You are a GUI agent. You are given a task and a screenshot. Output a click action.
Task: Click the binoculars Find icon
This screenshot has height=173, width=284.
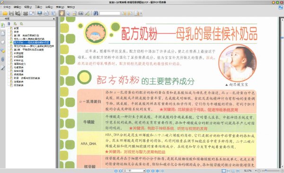(96, 13)
